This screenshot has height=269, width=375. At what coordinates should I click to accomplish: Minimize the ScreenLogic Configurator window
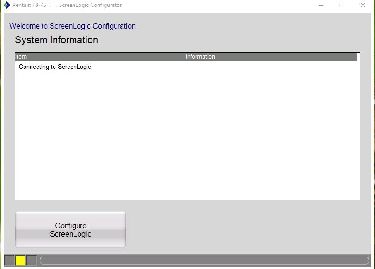pos(321,5)
